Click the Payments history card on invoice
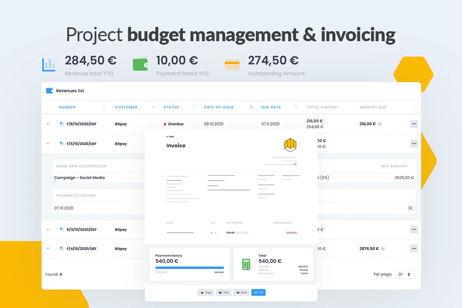 pos(189,264)
